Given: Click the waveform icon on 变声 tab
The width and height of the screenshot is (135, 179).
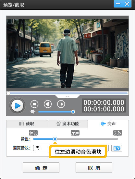Looking at the screenshot, I should [103, 124].
